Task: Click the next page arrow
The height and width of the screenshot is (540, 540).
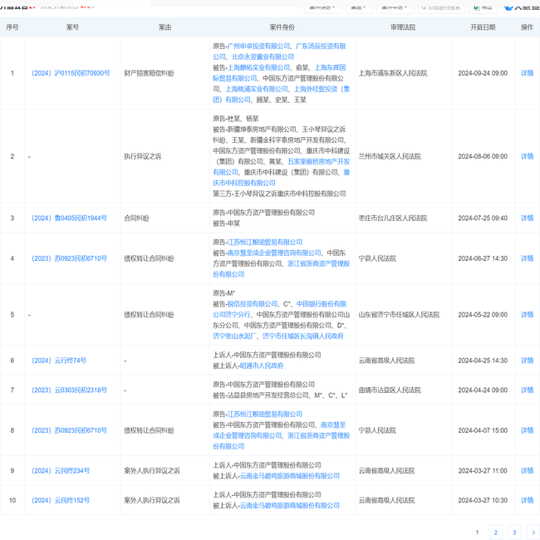Action: tap(533, 532)
